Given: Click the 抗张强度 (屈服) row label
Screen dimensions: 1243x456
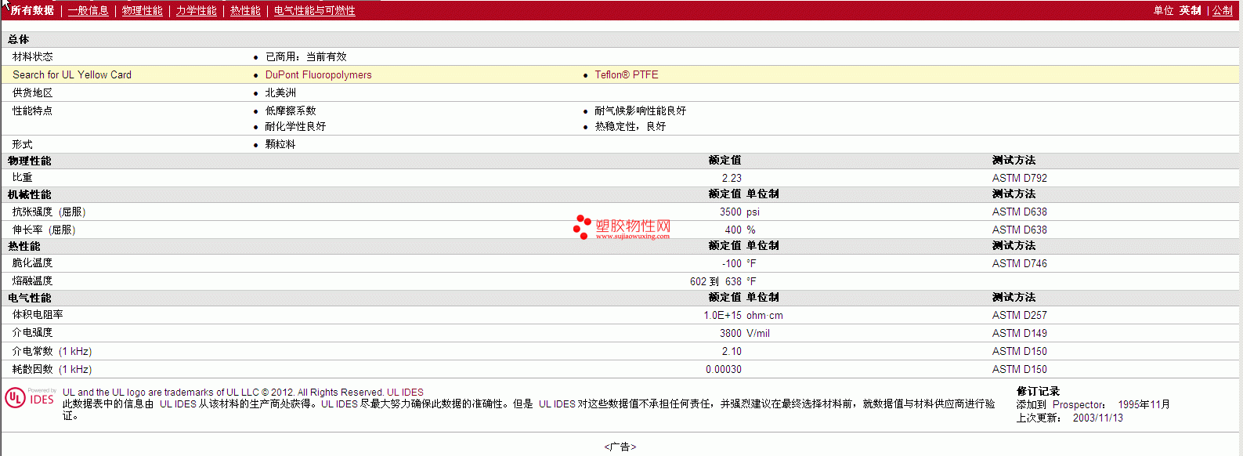Looking at the screenshot, I should (x=49, y=212).
